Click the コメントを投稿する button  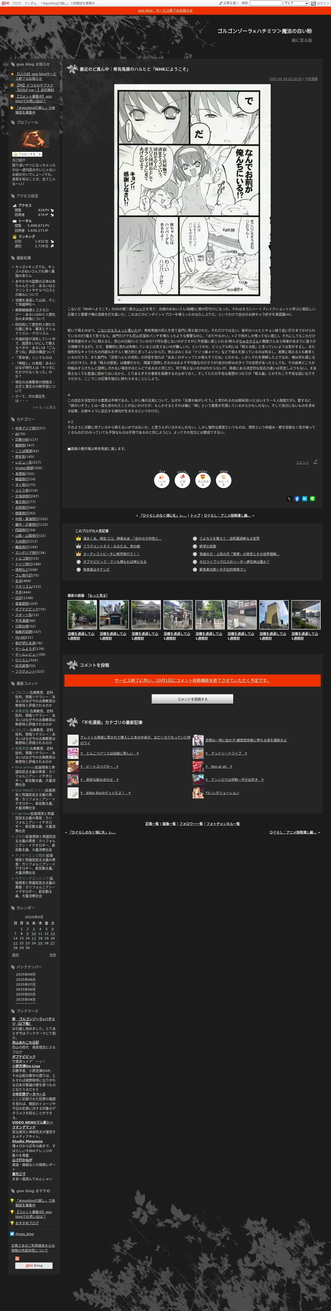tap(192, 699)
